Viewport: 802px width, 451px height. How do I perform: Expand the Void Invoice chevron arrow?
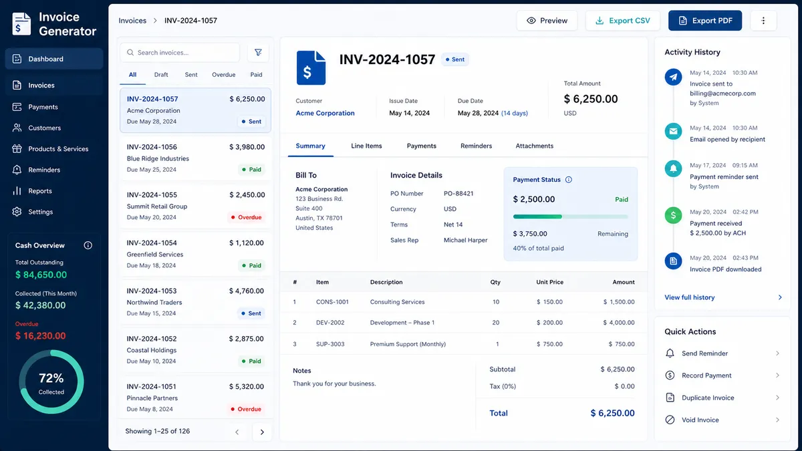coord(778,420)
